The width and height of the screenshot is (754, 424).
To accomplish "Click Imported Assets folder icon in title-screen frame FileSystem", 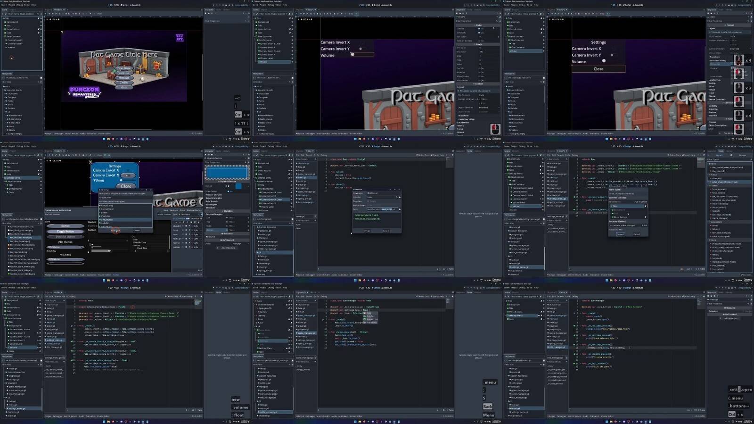I will pos(6,90).
